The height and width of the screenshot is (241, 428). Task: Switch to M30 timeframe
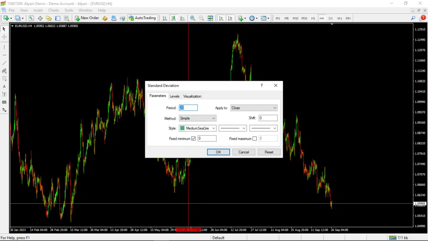(x=304, y=18)
